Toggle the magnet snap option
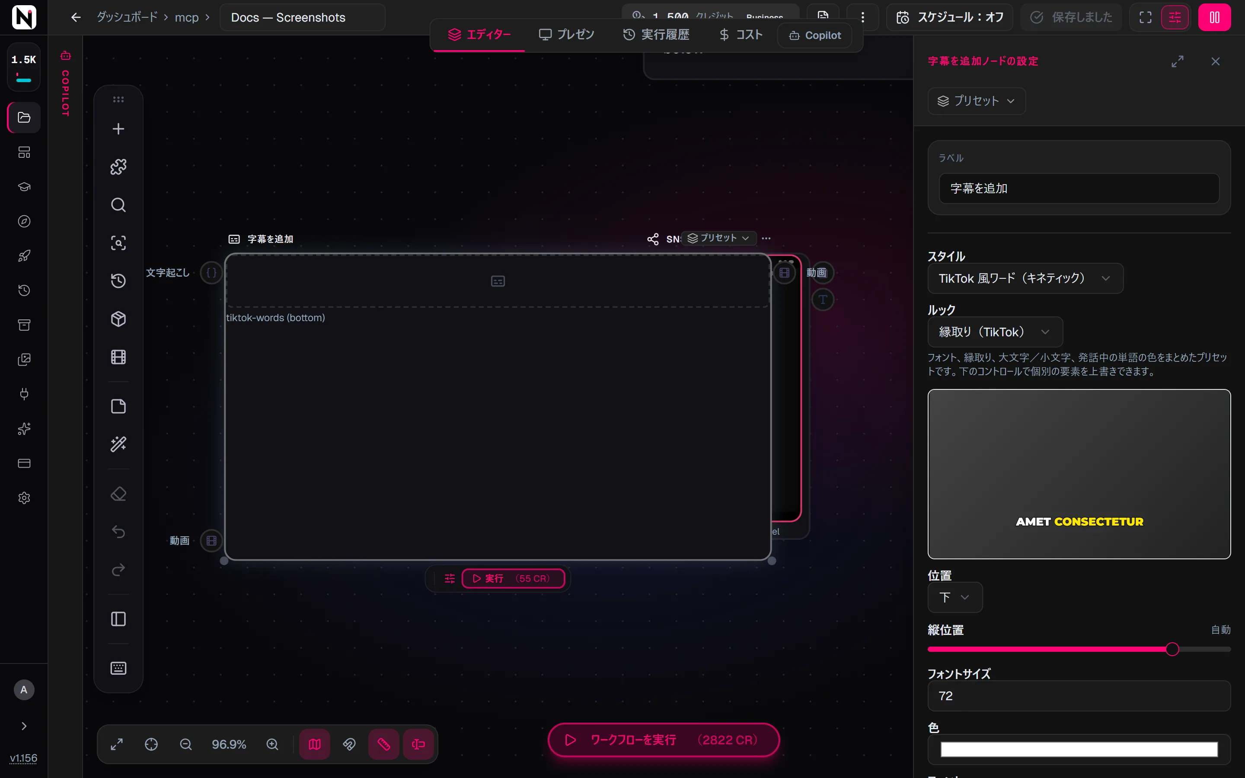Screen dimensions: 1245x778 point(349,745)
